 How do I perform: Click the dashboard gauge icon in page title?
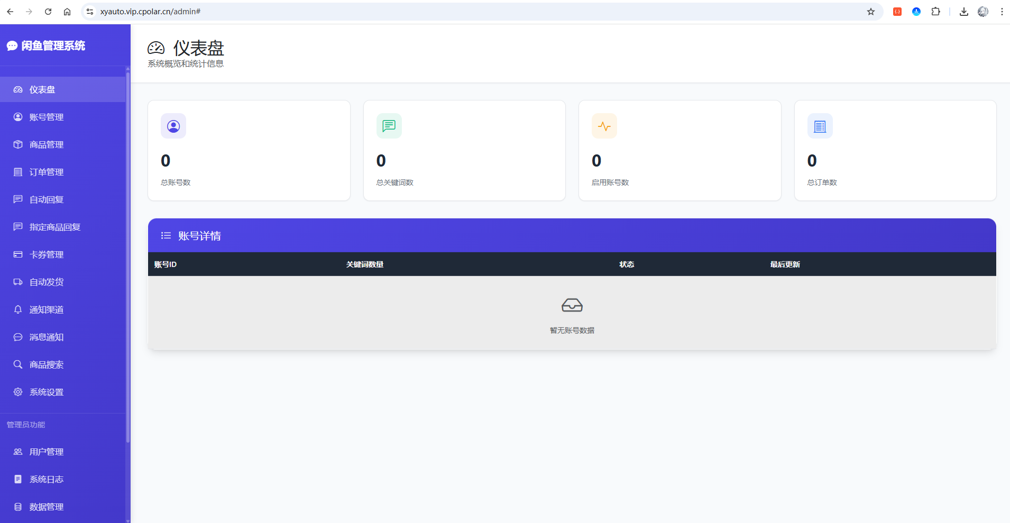tap(156, 48)
